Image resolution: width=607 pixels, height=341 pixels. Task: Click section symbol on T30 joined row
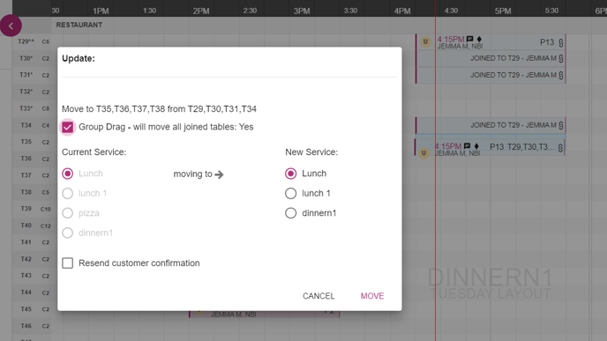coord(561,59)
